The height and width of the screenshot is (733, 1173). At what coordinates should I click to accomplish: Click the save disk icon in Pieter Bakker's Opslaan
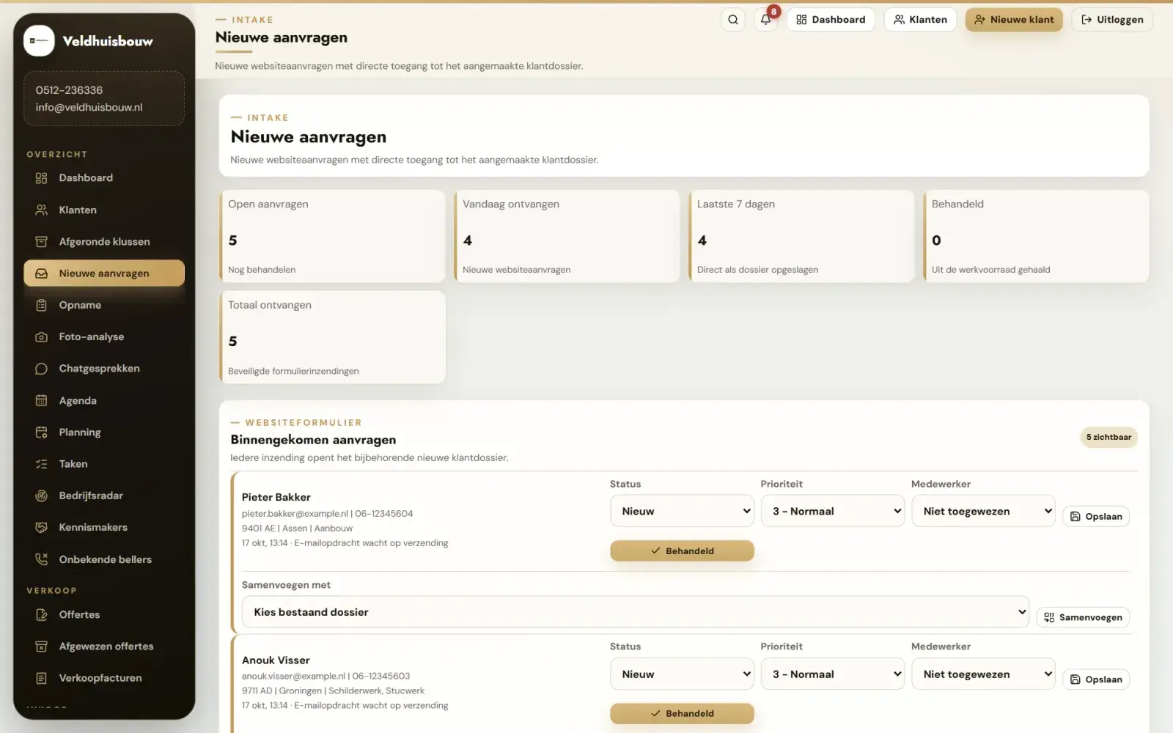pyautogui.click(x=1075, y=517)
